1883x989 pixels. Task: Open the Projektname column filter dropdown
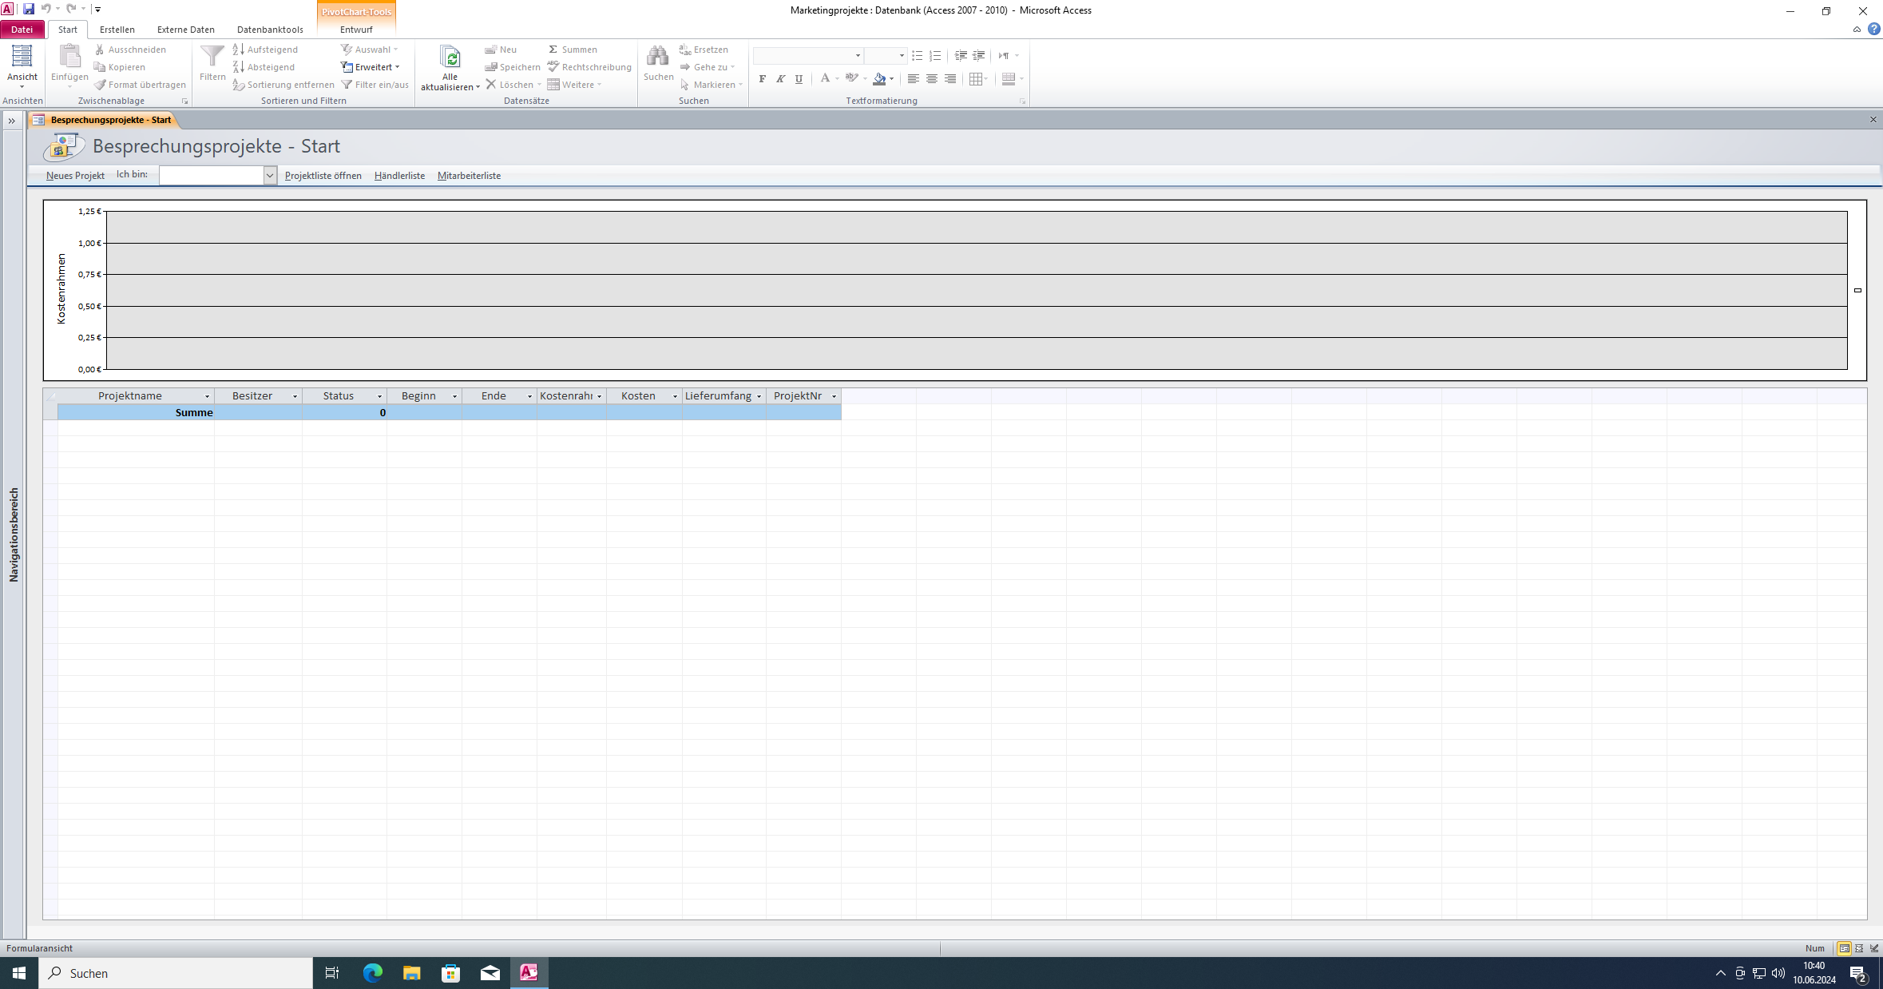(207, 396)
